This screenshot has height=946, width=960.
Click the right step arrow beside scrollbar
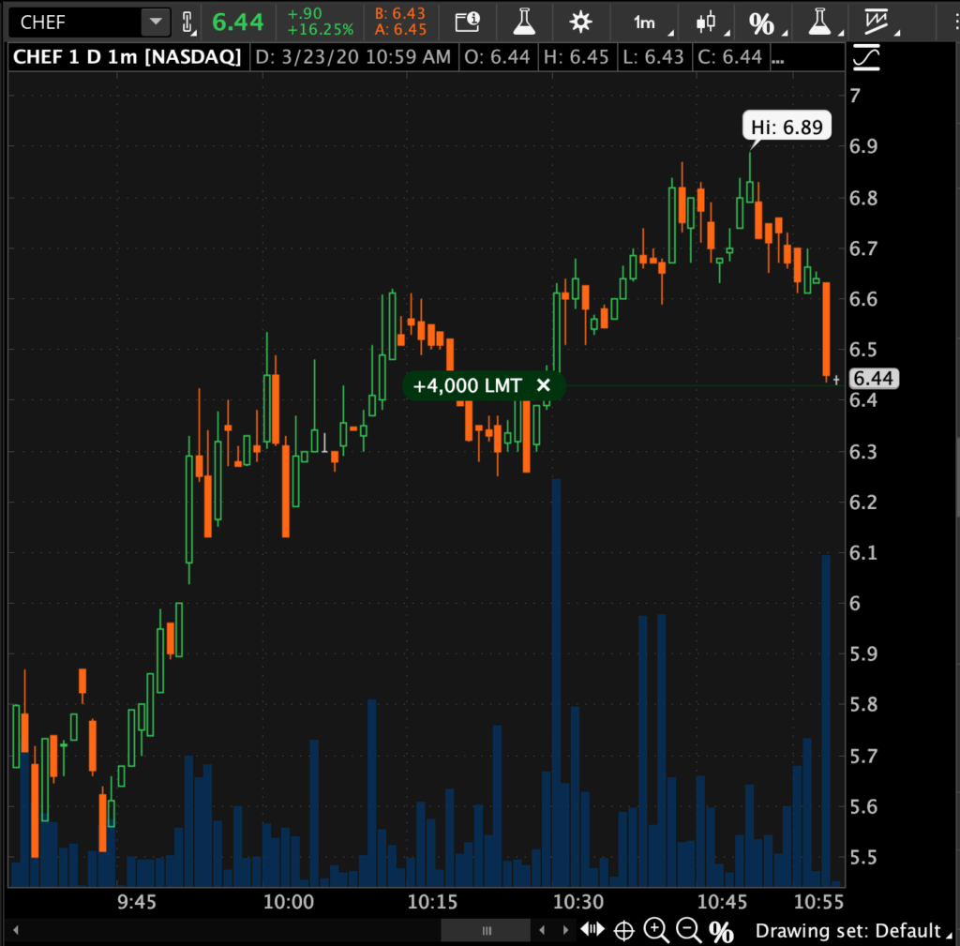coord(565,930)
